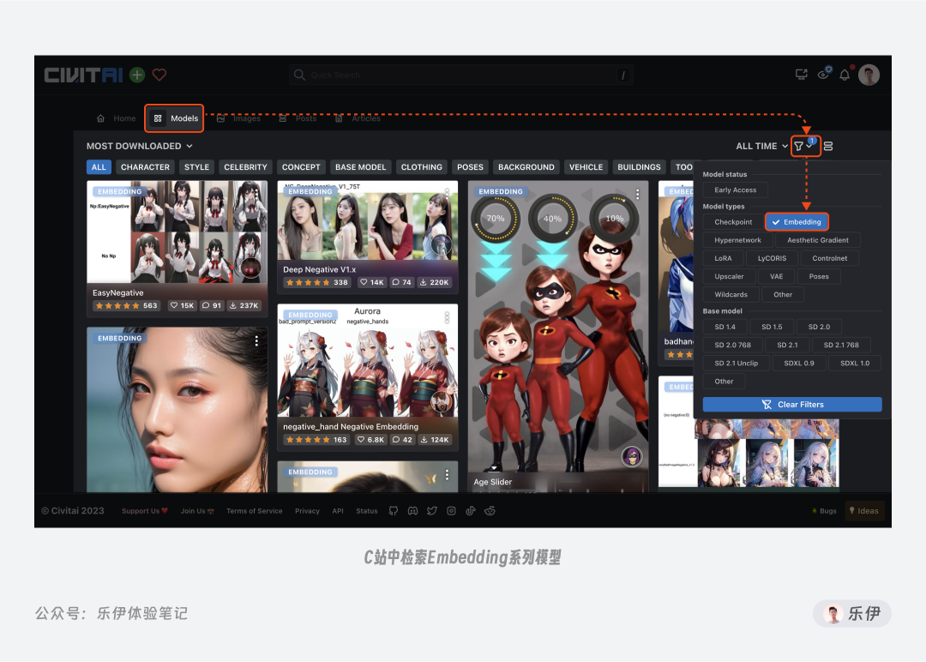Go to the Home tab
The width and height of the screenshot is (926, 662).
tap(117, 118)
